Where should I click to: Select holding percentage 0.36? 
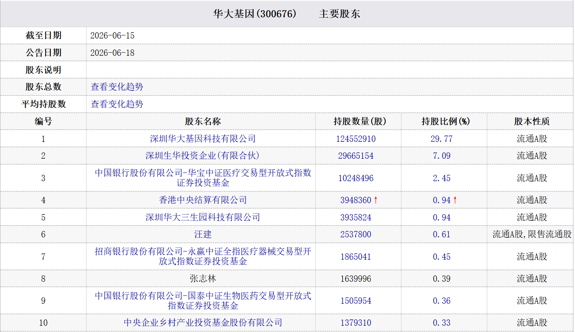pyautogui.click(x=442, y=301)
